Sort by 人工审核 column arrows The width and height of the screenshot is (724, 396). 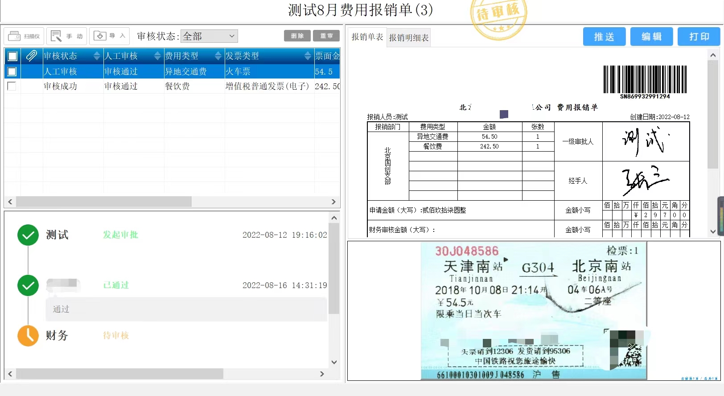157,56
